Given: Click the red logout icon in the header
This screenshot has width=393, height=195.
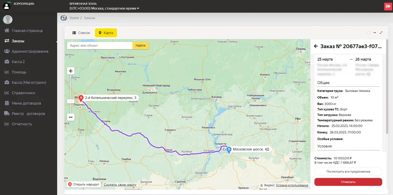Looking at the screenshot, I should (388, 6).
